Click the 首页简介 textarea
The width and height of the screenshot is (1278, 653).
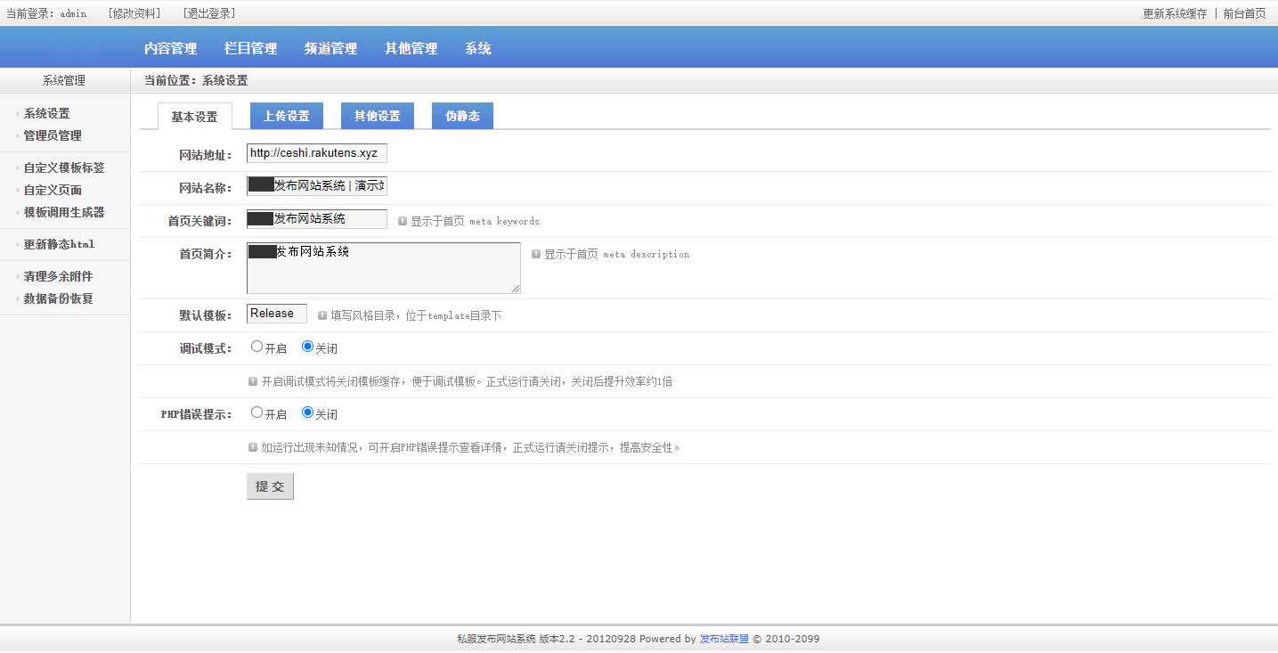[x=384, y=268]
